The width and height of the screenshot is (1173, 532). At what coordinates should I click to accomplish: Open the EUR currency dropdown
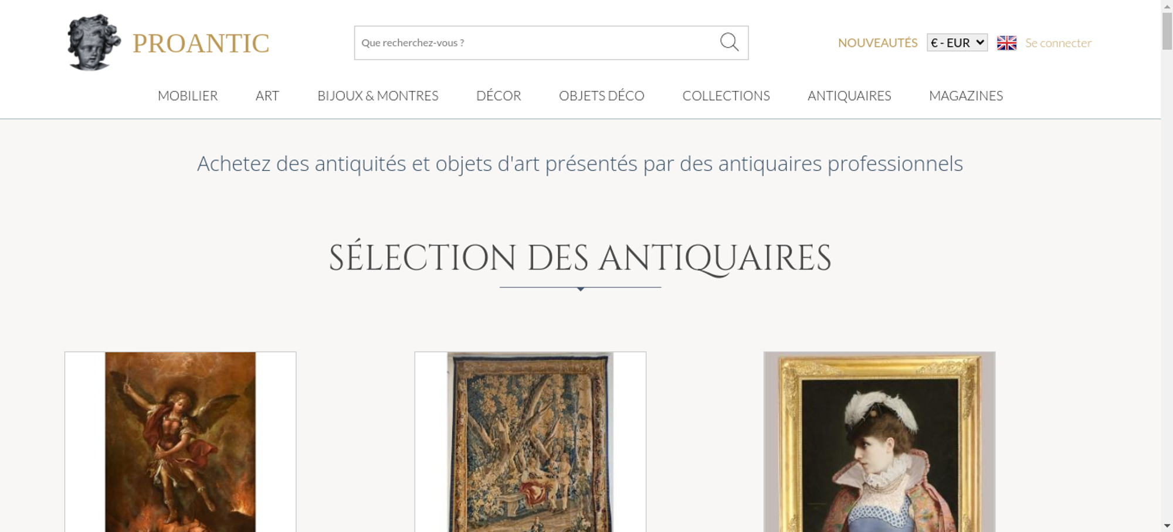point(957,43)
